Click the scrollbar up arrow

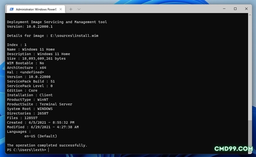coord(250,15)
